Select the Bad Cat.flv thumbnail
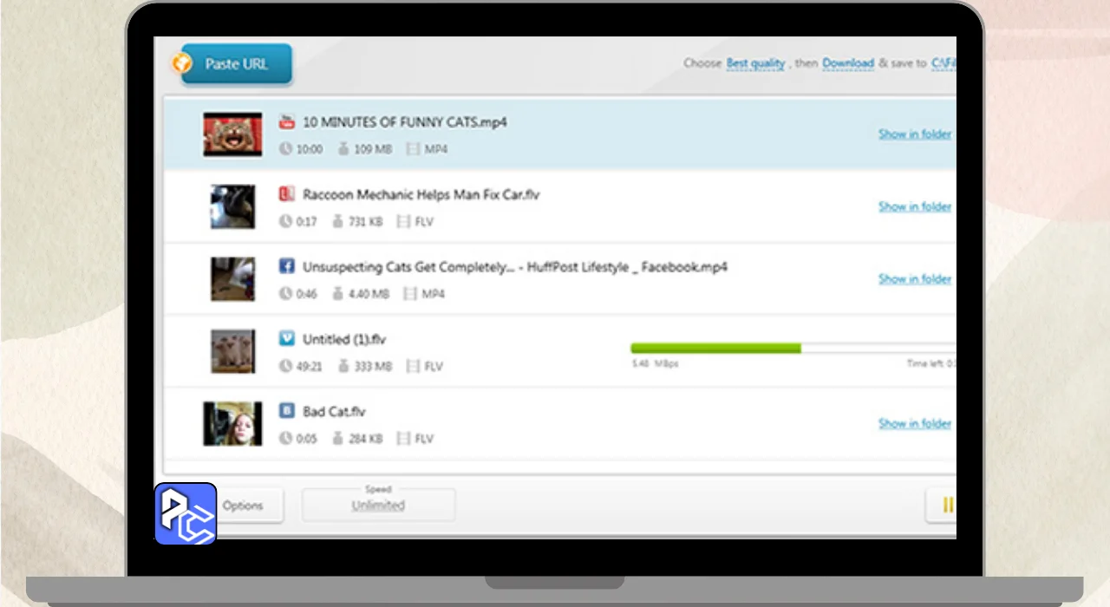Viewport: 1110px width, 607px height. [232, 424]
